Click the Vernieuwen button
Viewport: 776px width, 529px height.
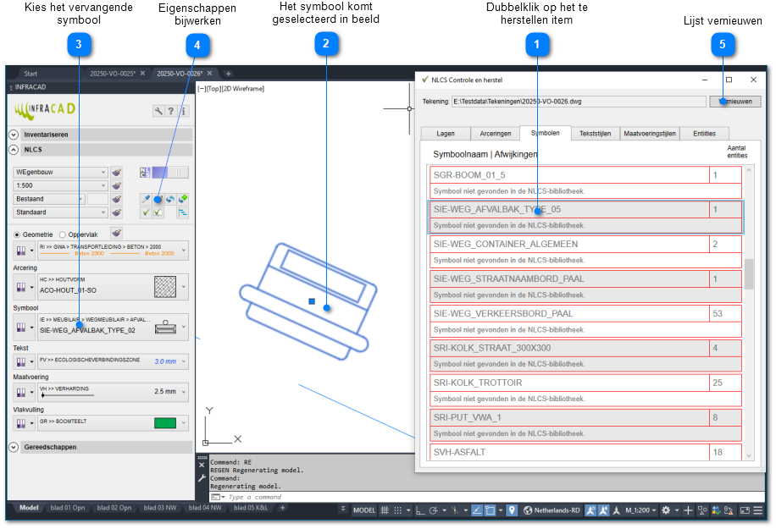pyautogui.click(x=734, y=102)
